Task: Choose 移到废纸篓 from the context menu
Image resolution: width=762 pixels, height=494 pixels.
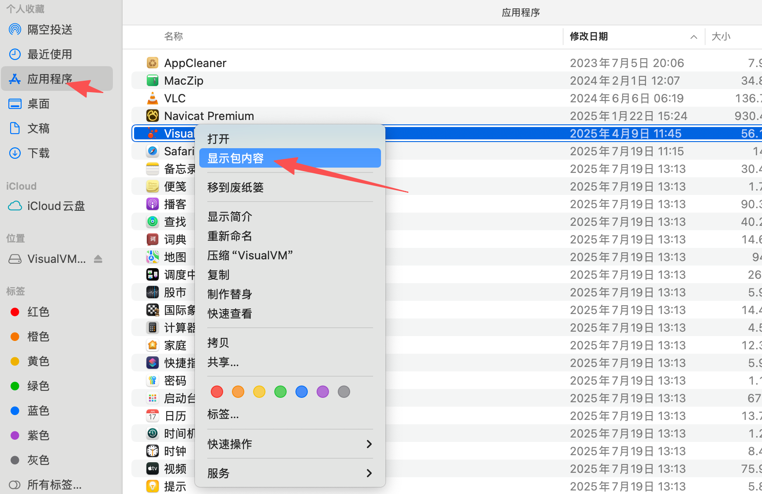Action: point(290,187)
